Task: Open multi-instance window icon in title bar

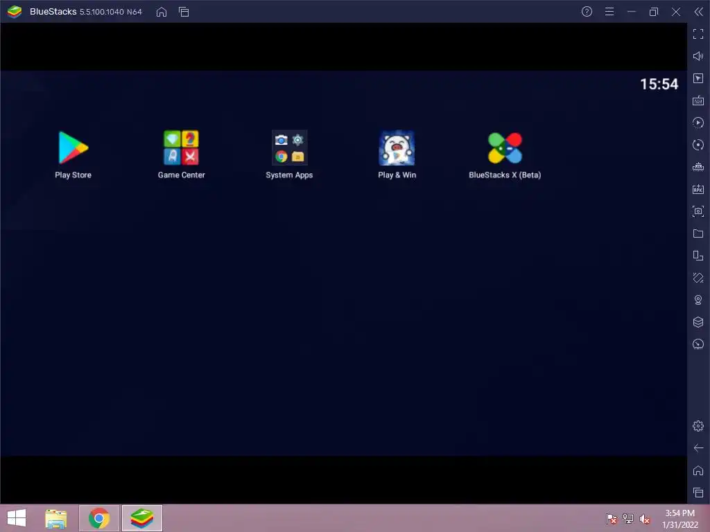Action: (x=184, y=12)
